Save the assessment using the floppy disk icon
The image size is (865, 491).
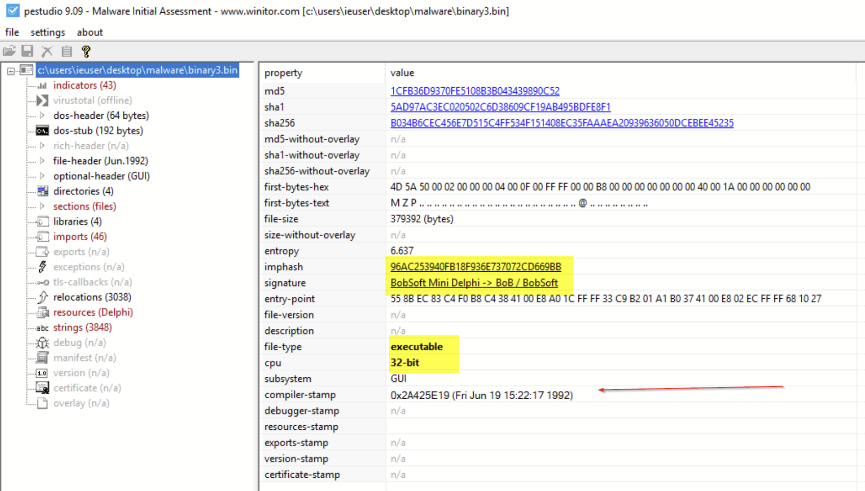pos(27,51)
